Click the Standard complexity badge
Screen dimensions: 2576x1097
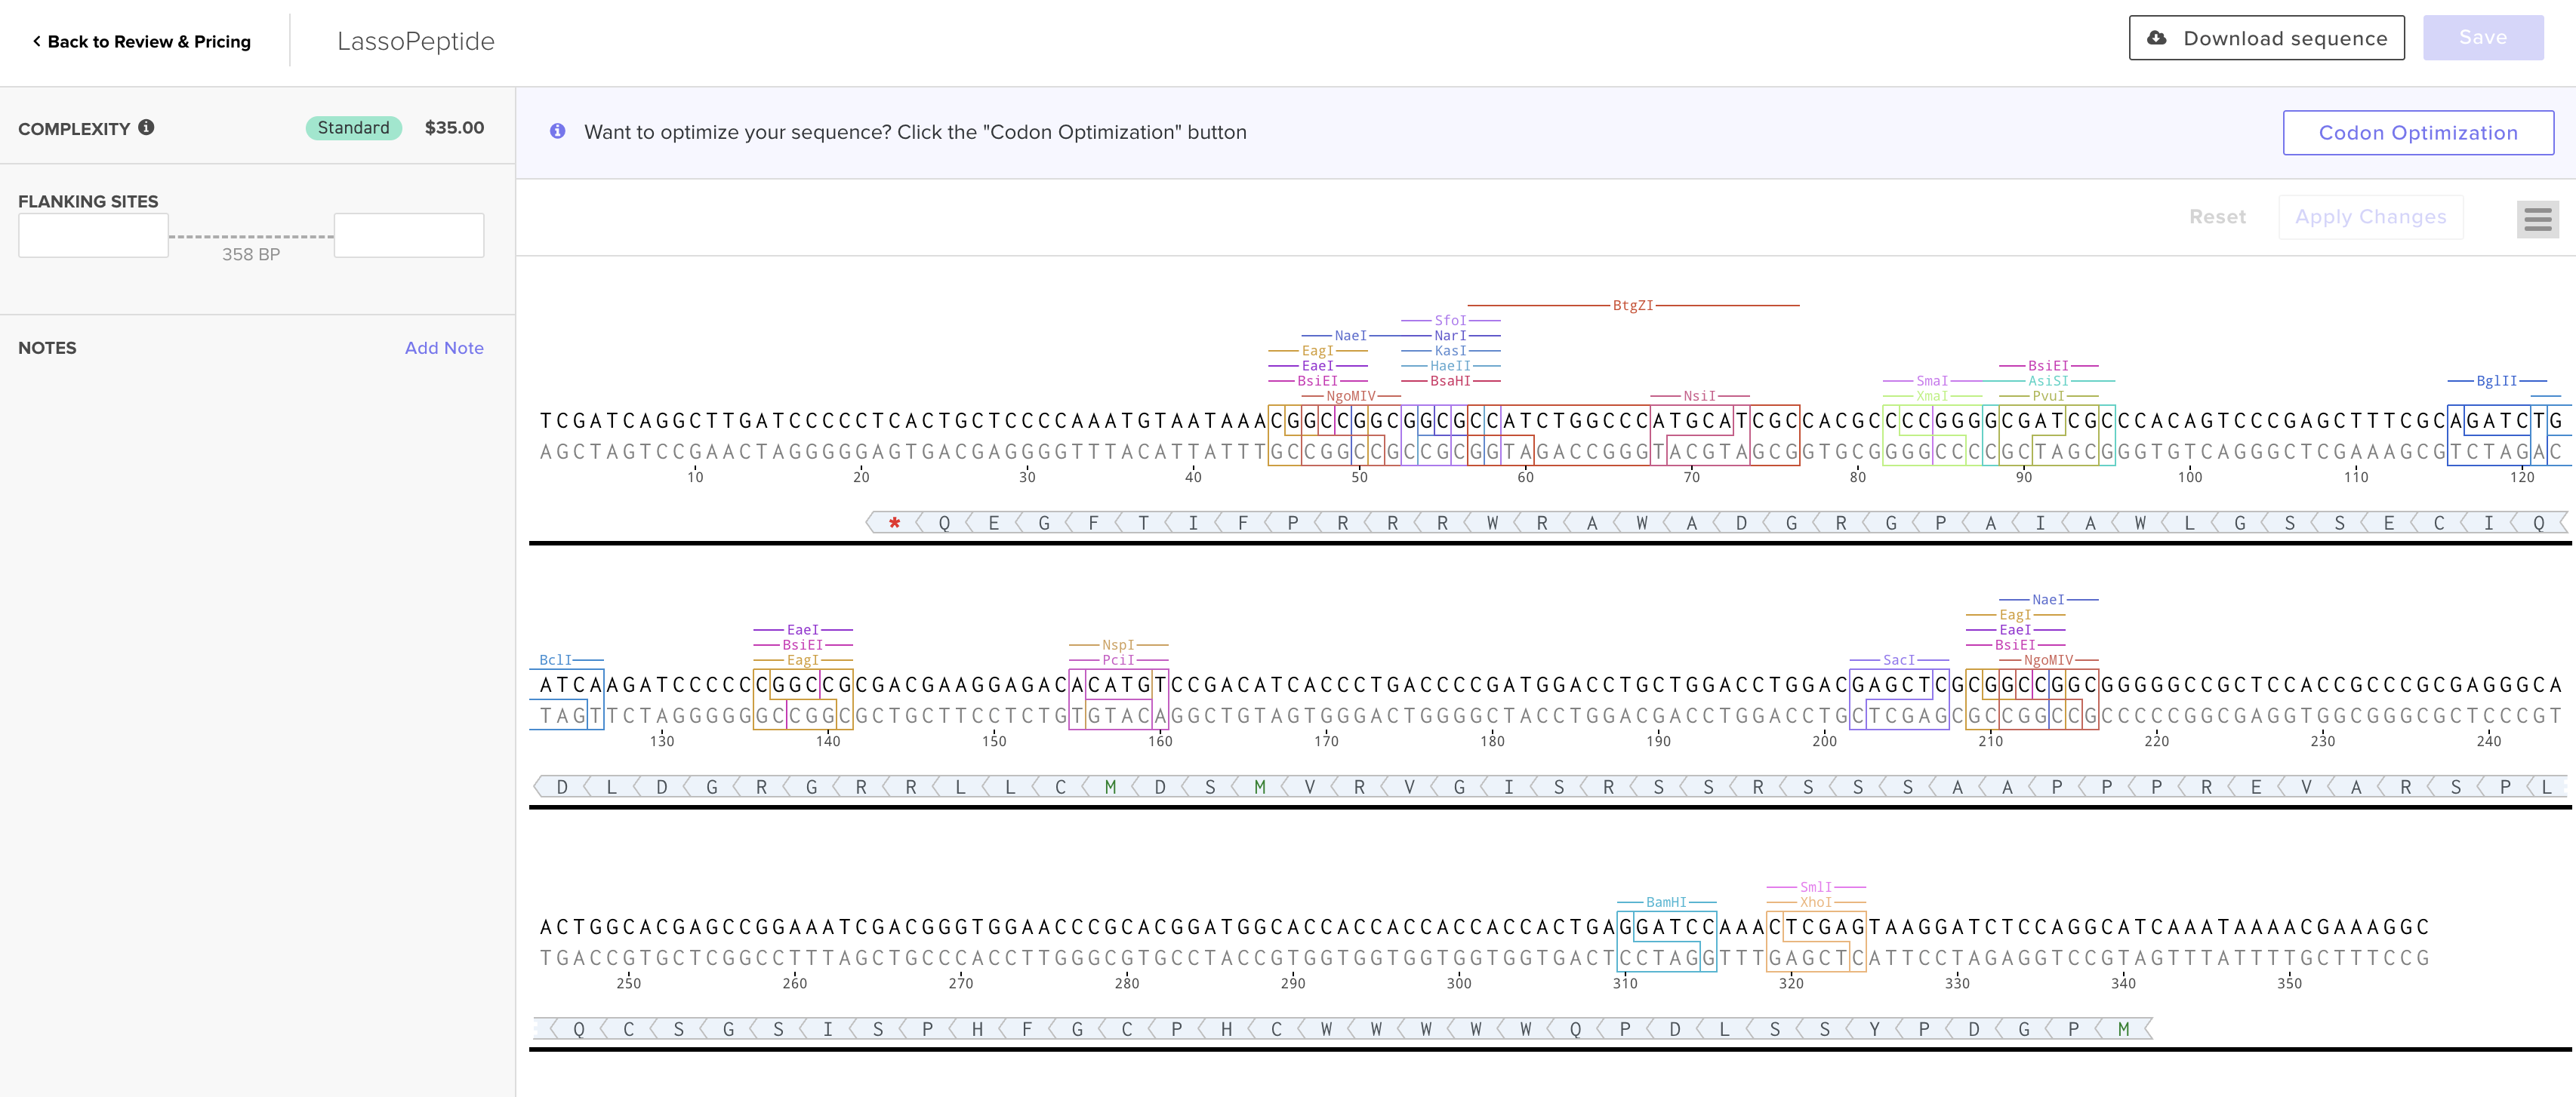coord(353,128)
